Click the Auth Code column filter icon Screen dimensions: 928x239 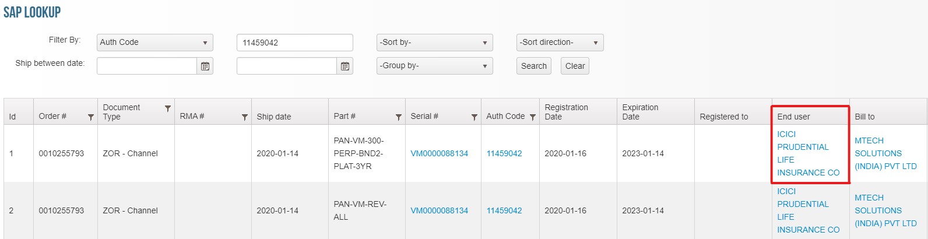click(533, 117)
